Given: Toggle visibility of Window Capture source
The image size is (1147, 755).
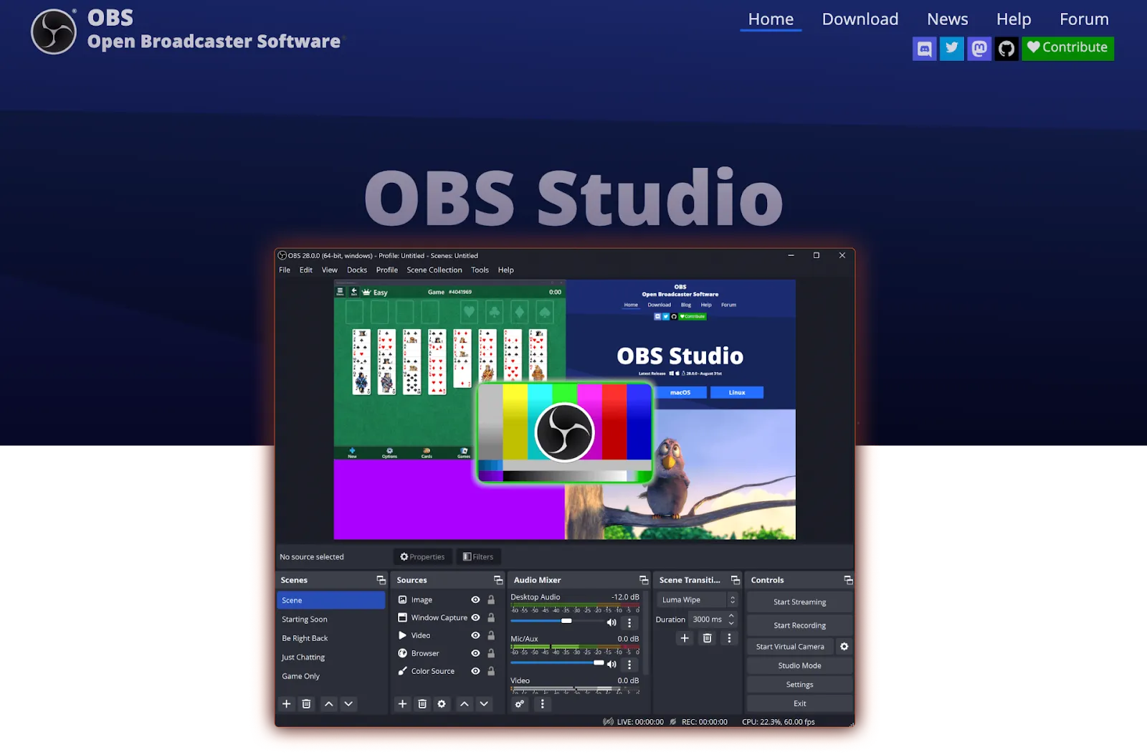Looking at the screenshot, I should (475, 618).
